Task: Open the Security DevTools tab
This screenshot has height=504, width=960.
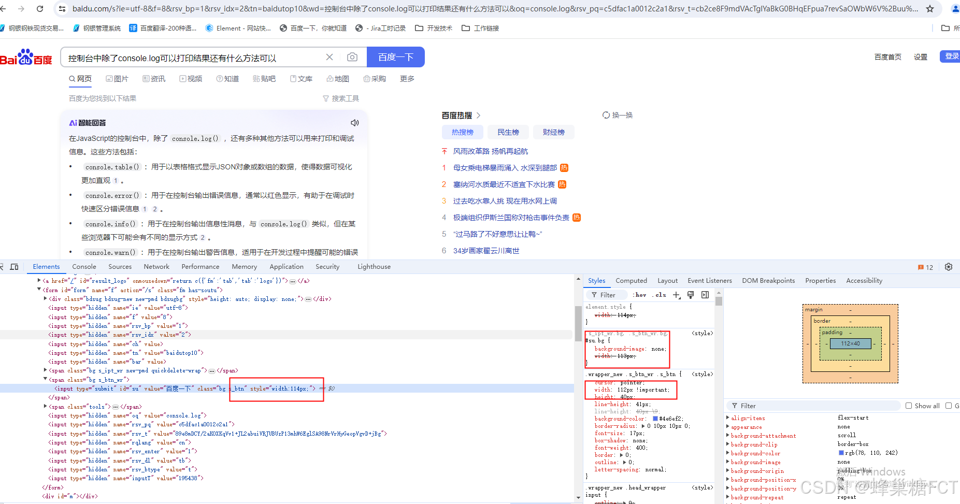Action: tap(327, 267)
